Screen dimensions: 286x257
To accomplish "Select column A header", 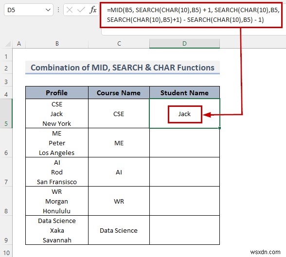I will 19,44.
